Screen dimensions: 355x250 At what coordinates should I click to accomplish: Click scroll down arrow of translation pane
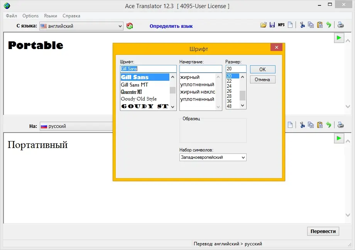point(348,215)
